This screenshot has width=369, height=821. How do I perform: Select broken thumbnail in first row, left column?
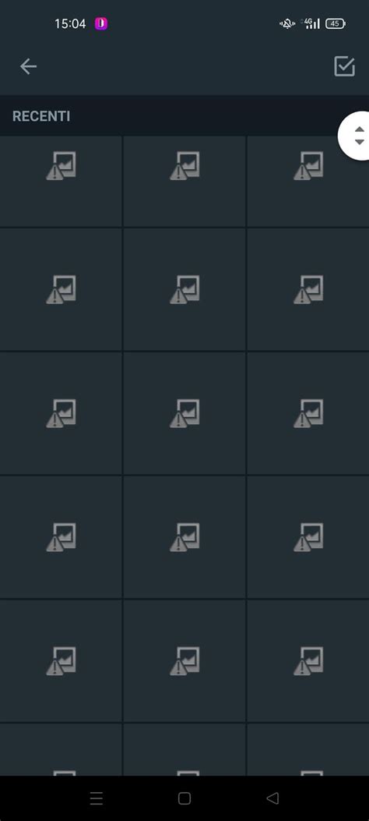[61, 181]
